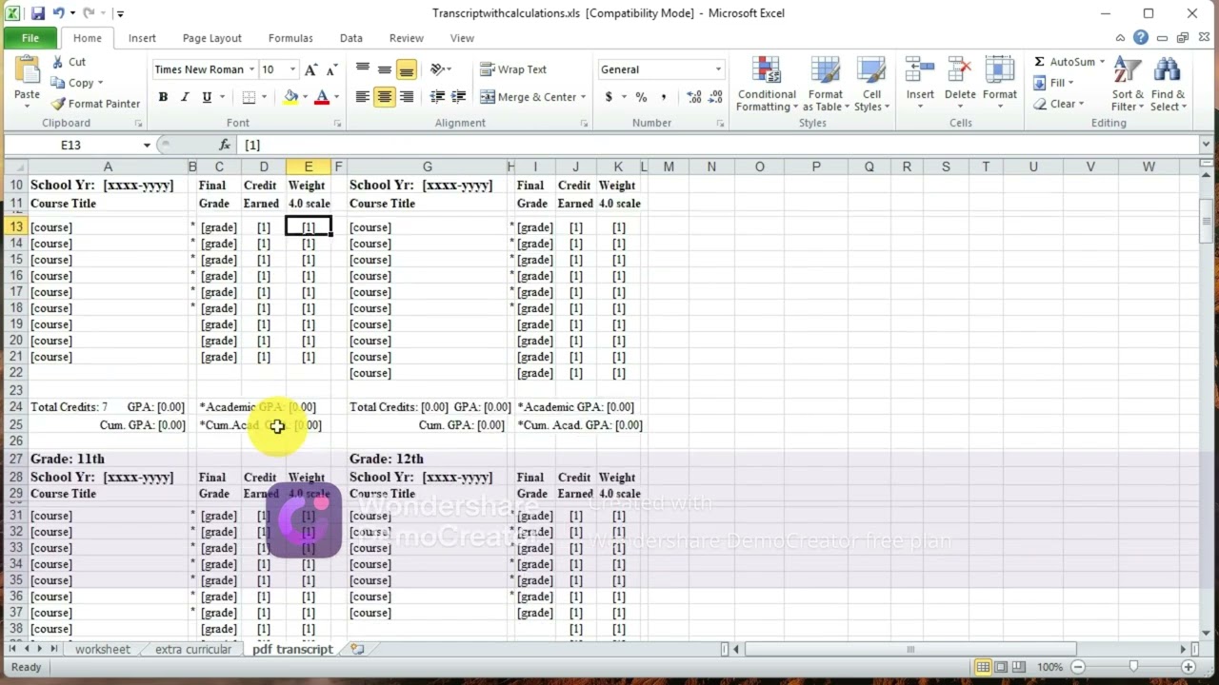Toggle Bold formatting
Image resolution: width=1219 pixels, height=685 pixels.
(x=163, y=97)
